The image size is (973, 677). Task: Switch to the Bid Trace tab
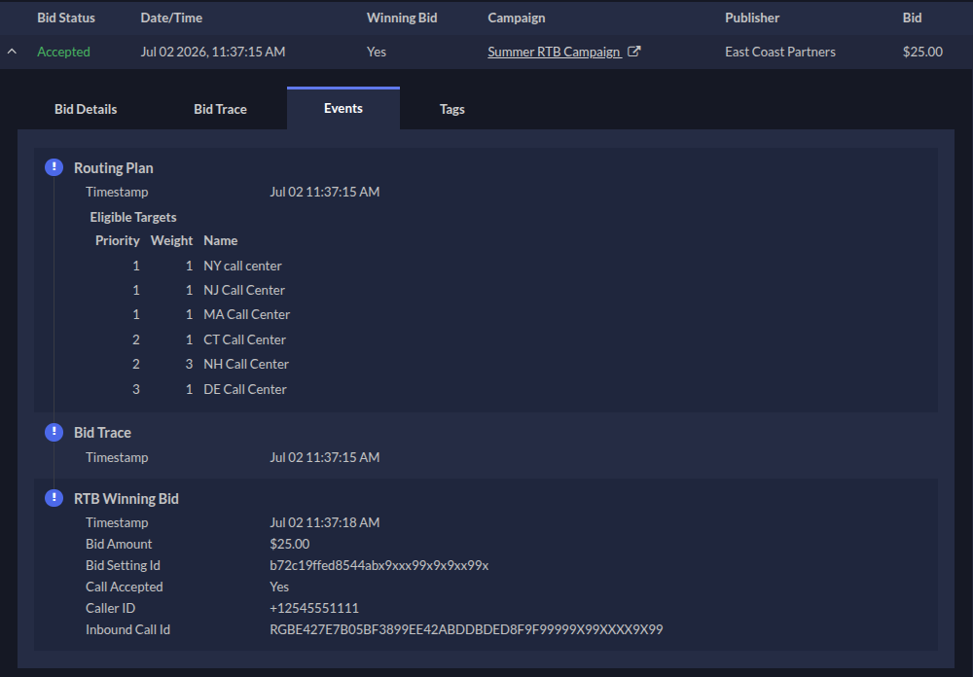[x=220, y=109]
